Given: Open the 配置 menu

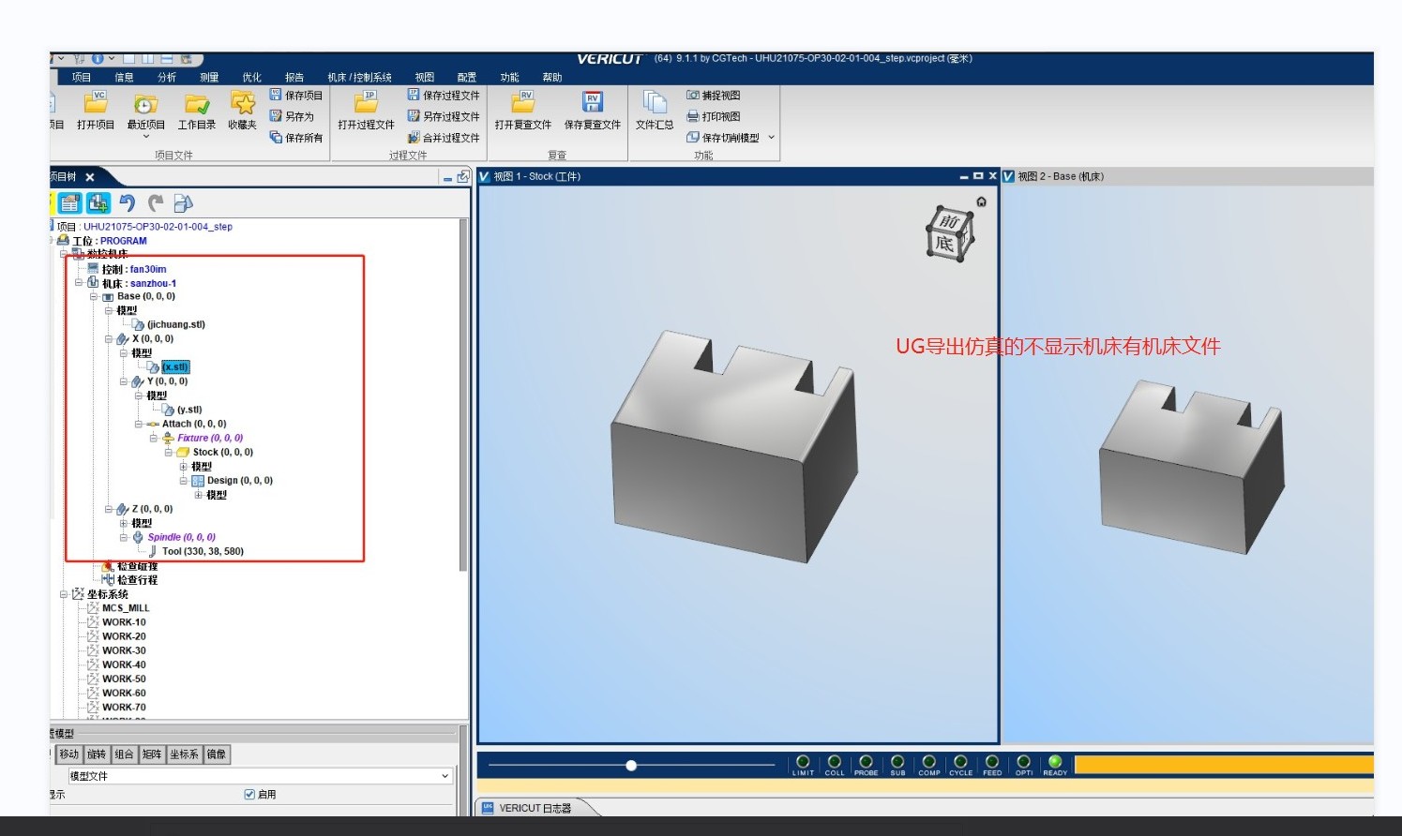Looking at the screenshot, I should tap(467, 77).
